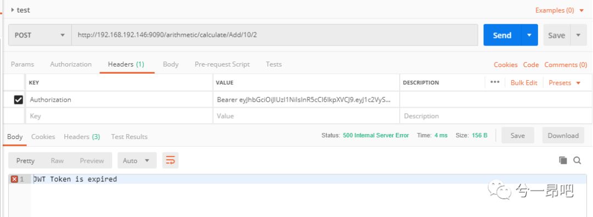Open the Pre-request Script tab
Viewport: 593px width, 217px height.
click(x=222, y=64)
